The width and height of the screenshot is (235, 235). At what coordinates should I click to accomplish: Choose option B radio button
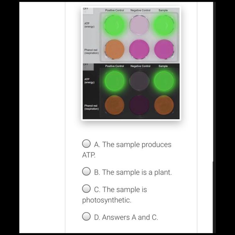tap(86, 171)
